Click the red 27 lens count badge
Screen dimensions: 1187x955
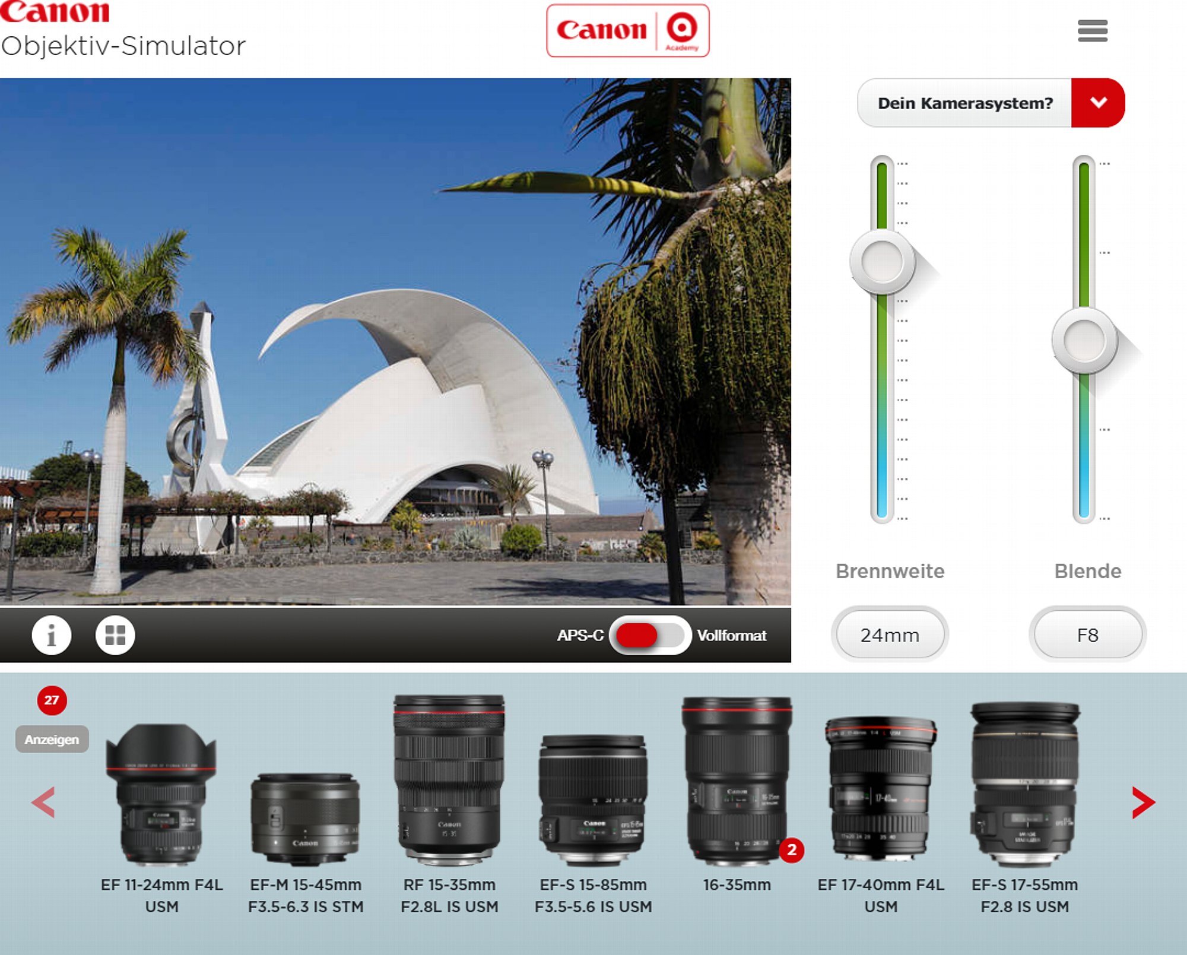[x=52, y=700]
